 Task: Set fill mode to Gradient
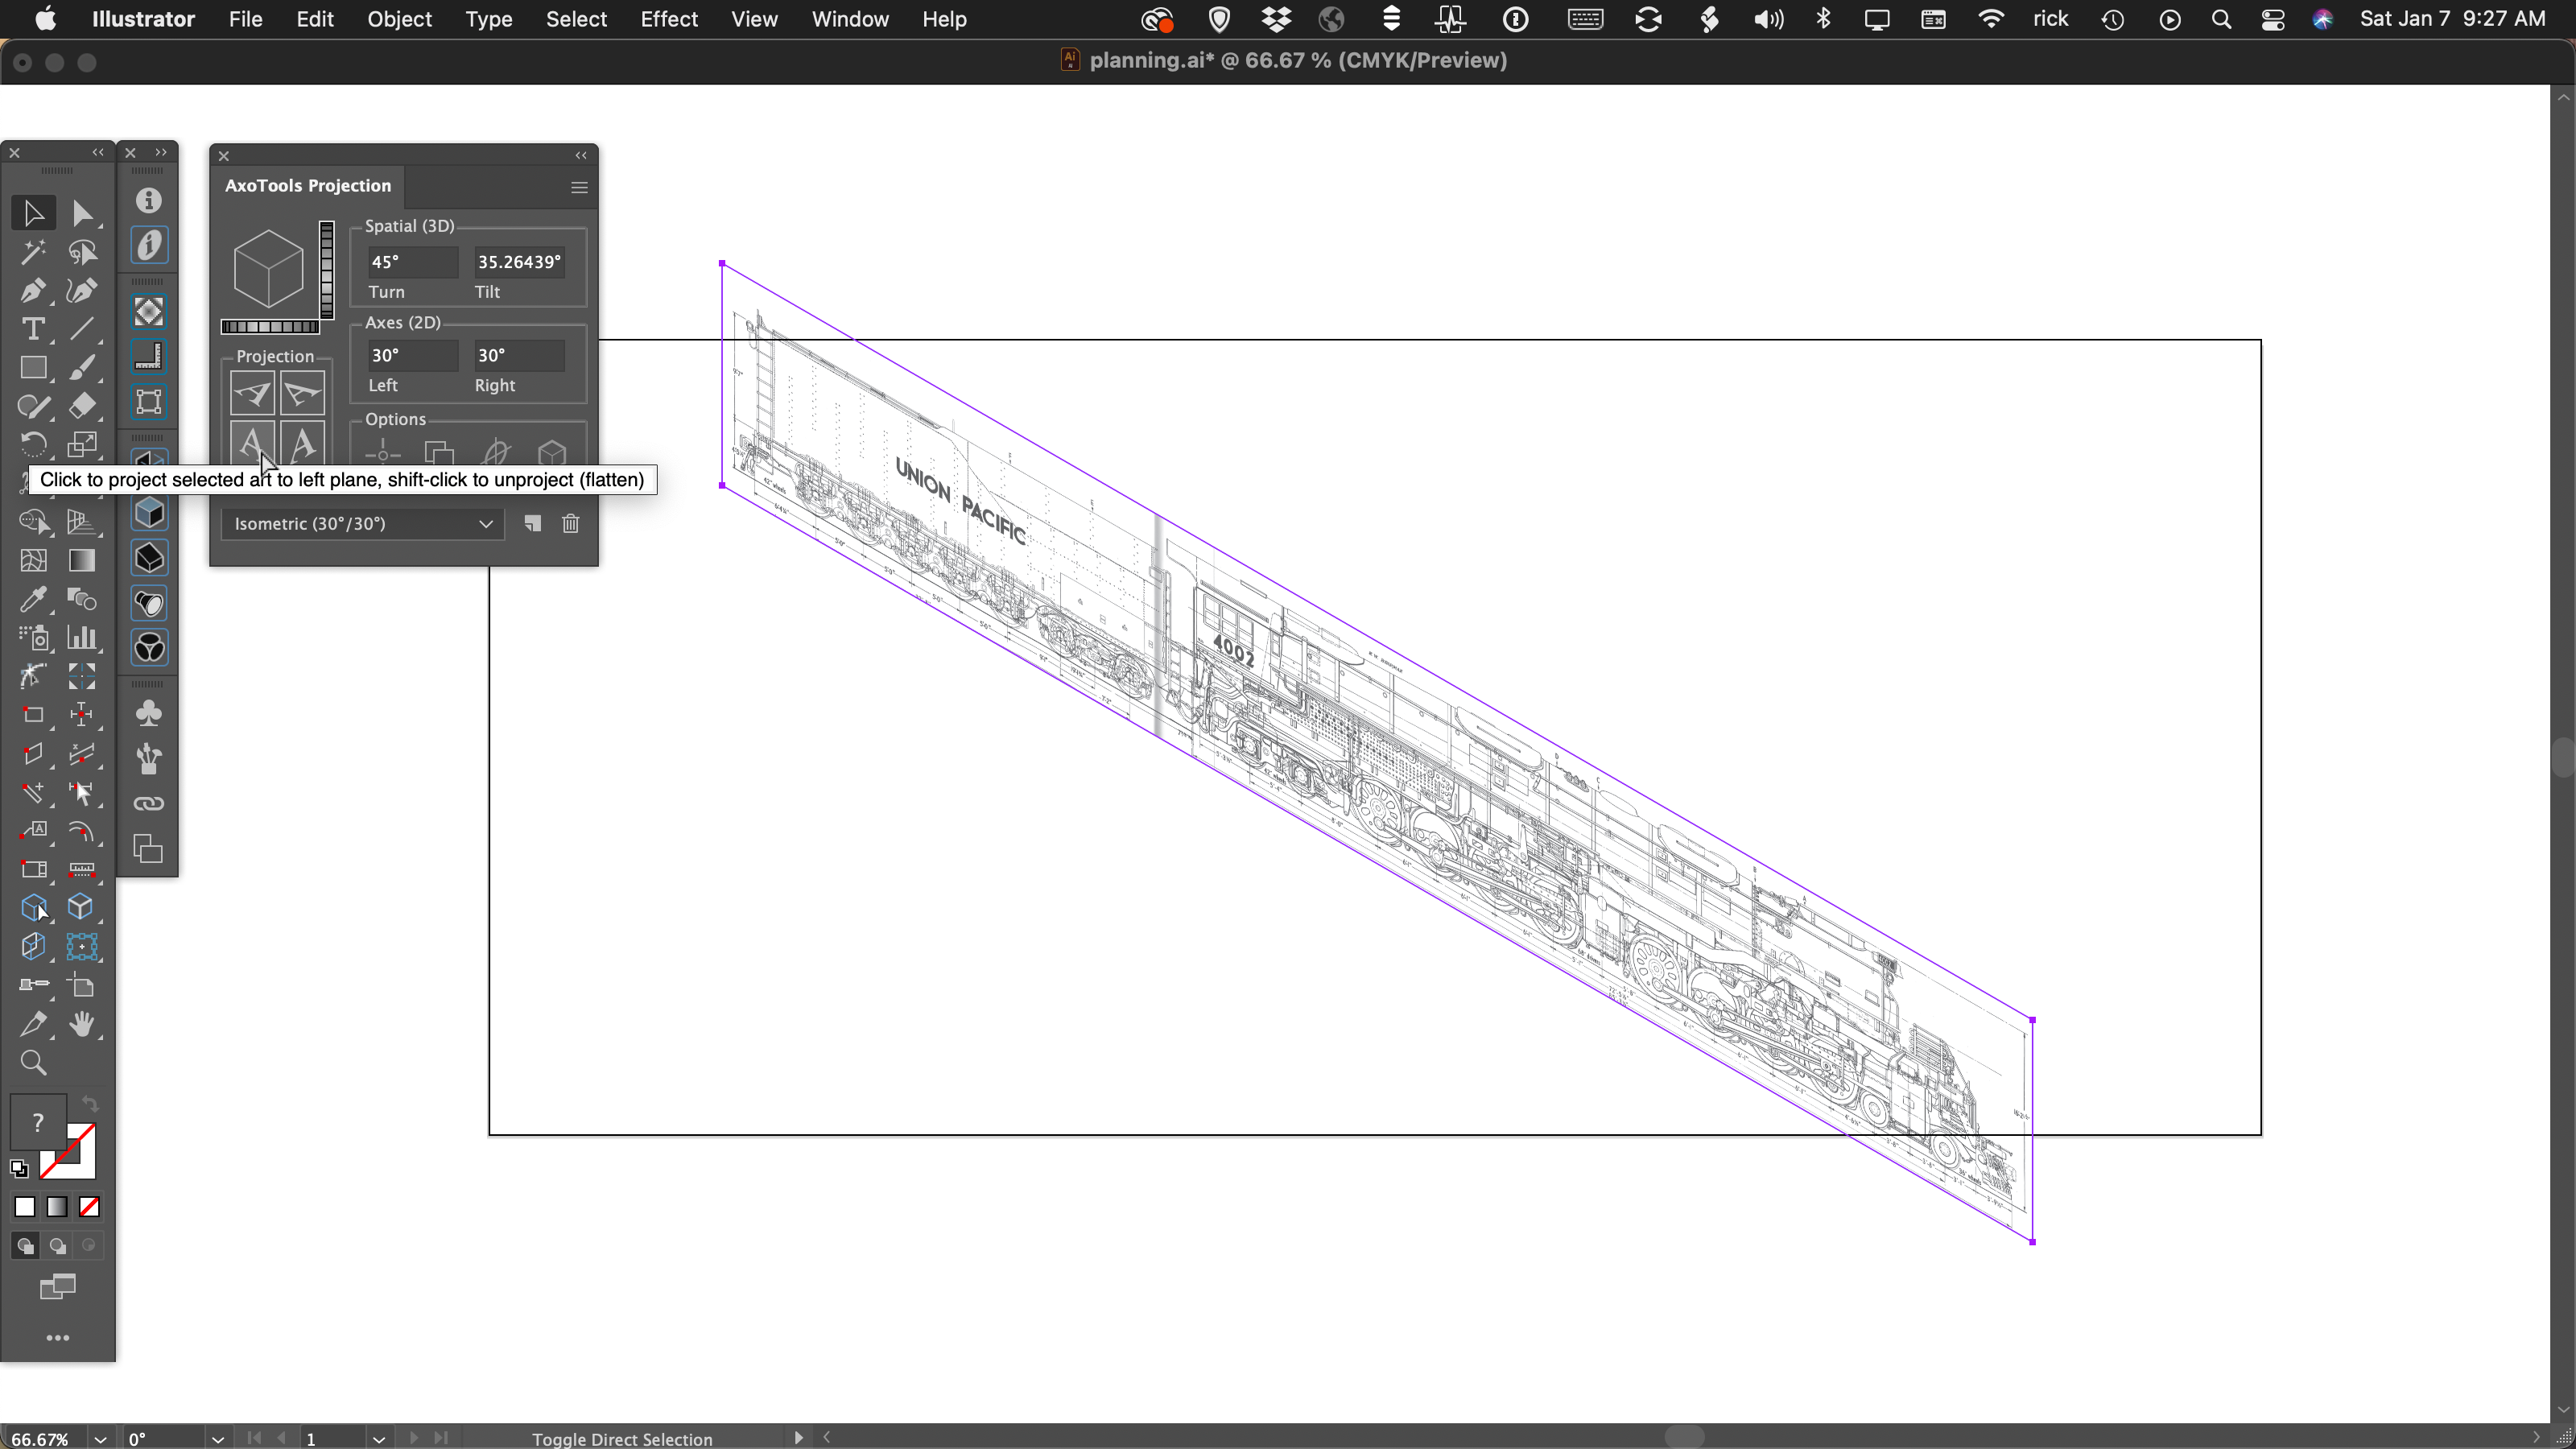point(57,1207)
